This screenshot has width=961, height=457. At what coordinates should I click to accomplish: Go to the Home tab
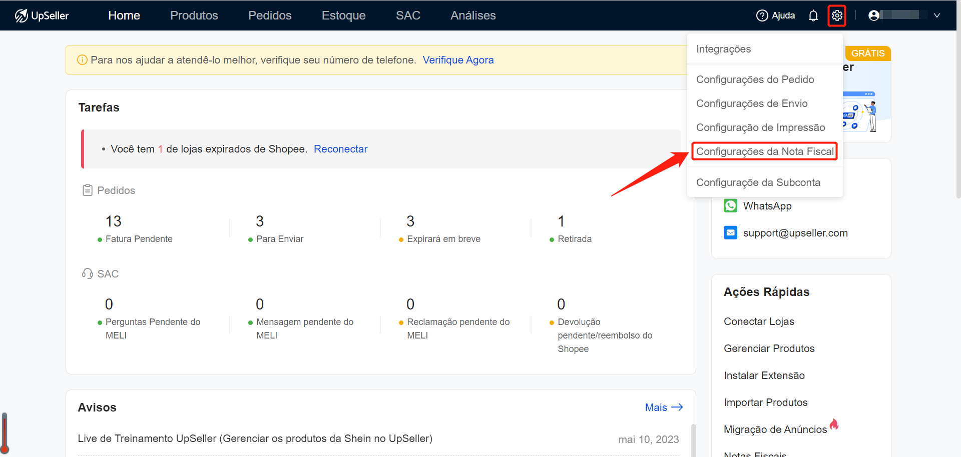point(124,15)
